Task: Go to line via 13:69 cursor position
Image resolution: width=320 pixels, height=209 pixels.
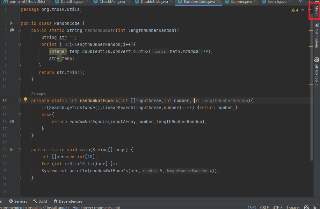Action: (252, 207)
